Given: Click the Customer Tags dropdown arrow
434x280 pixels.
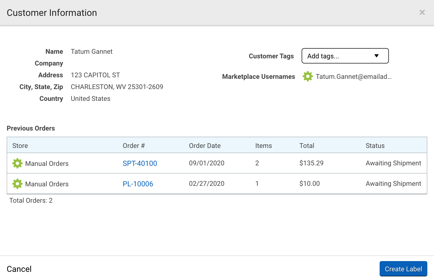Looking at the screenshot, I should coord(376,56).
